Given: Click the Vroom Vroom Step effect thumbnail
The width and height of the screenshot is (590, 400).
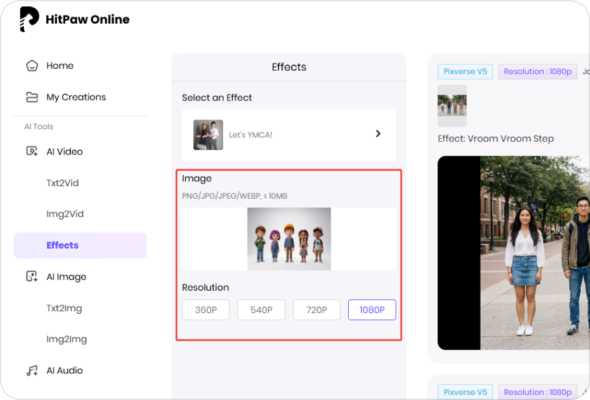Looking at the screenshot, I should 452,106.
